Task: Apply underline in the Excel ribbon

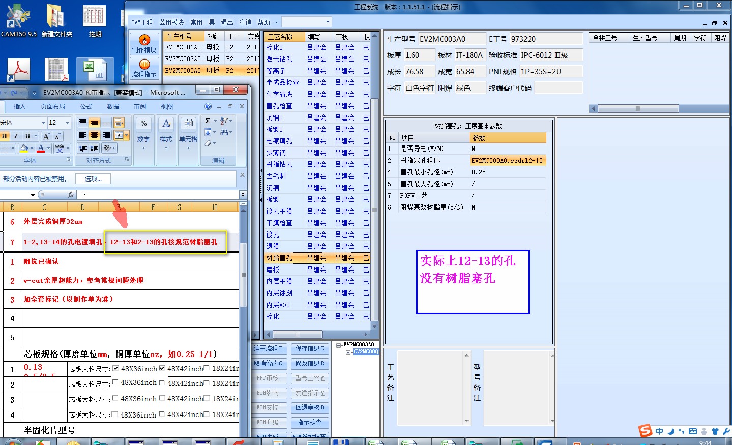Action: [27, 136]
